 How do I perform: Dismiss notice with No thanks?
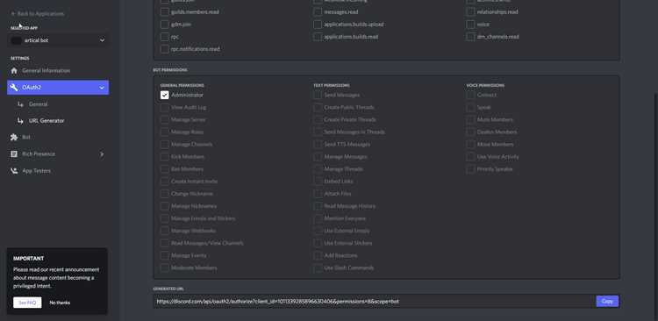click(60, 303)
